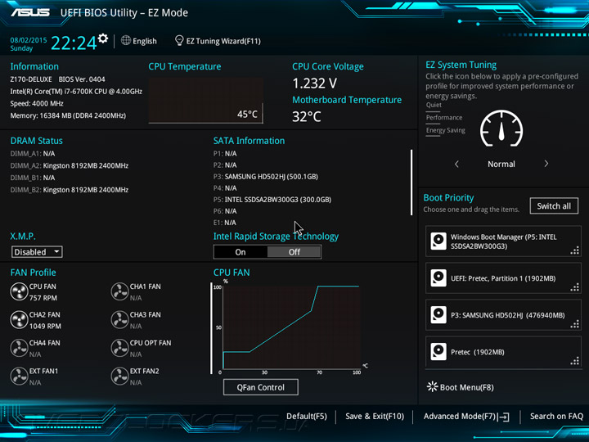Image resolution: width=589 pixels, height=442 pixels.
Task: Choose Save & Exit(F10)
Action: click(375, 417)
